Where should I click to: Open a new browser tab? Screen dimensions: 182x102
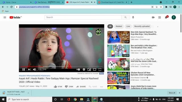[x=131, y=2]
